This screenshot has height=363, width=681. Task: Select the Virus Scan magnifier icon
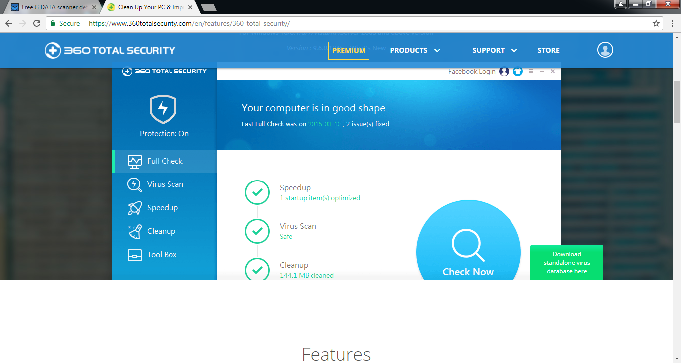pyautogui.click(x=135, y=184)
